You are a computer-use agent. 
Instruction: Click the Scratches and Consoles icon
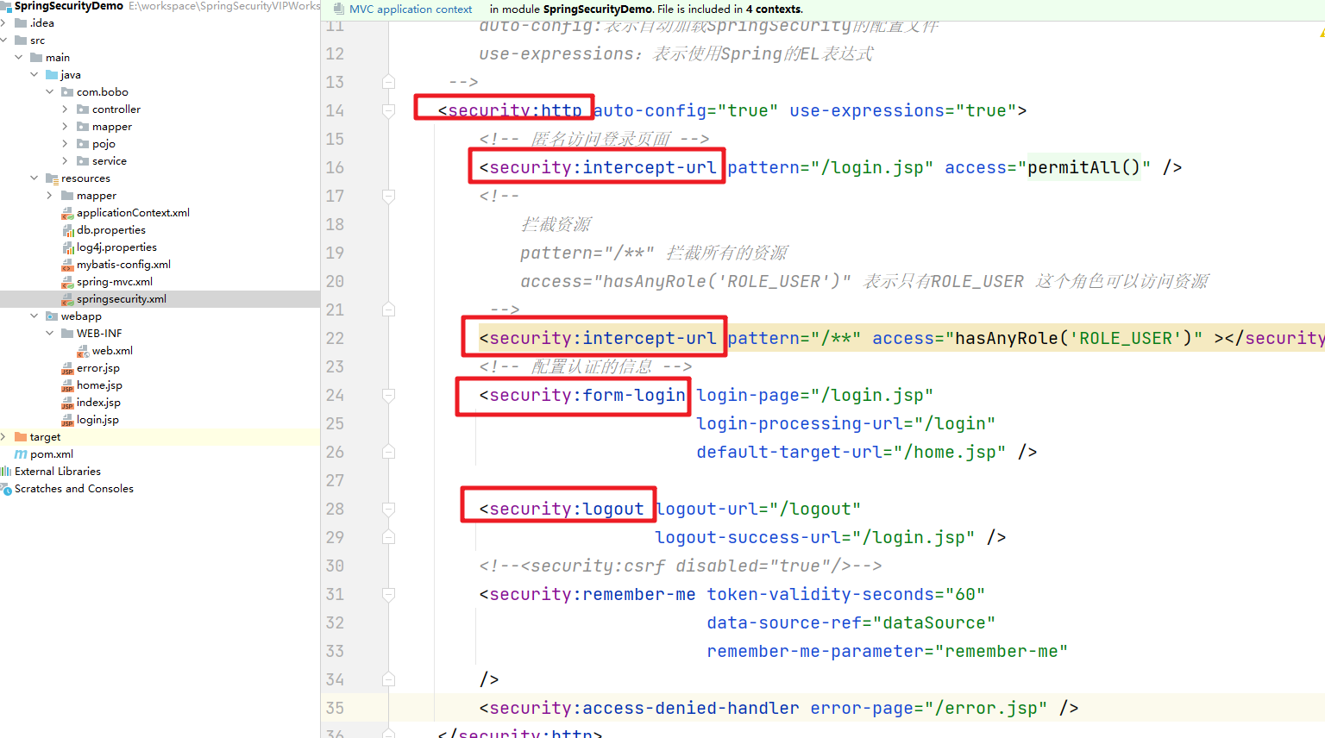pos(6,489)
